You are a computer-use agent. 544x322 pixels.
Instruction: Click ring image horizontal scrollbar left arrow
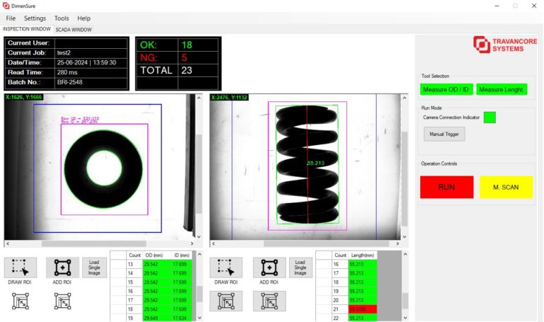[8, 243]
